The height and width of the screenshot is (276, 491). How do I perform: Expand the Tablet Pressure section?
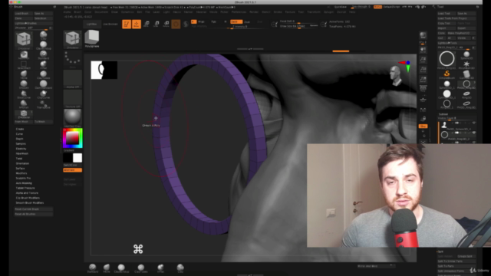tap(25, 188)
